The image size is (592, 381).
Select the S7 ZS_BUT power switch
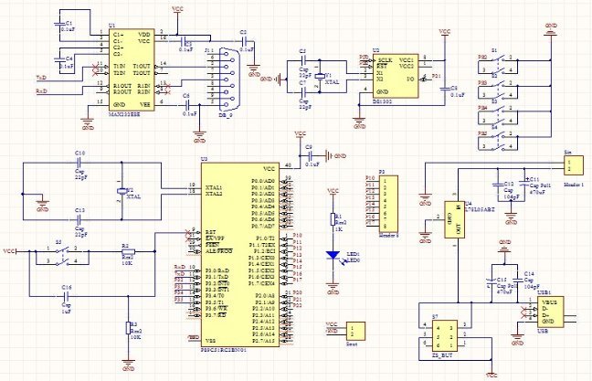444,335
